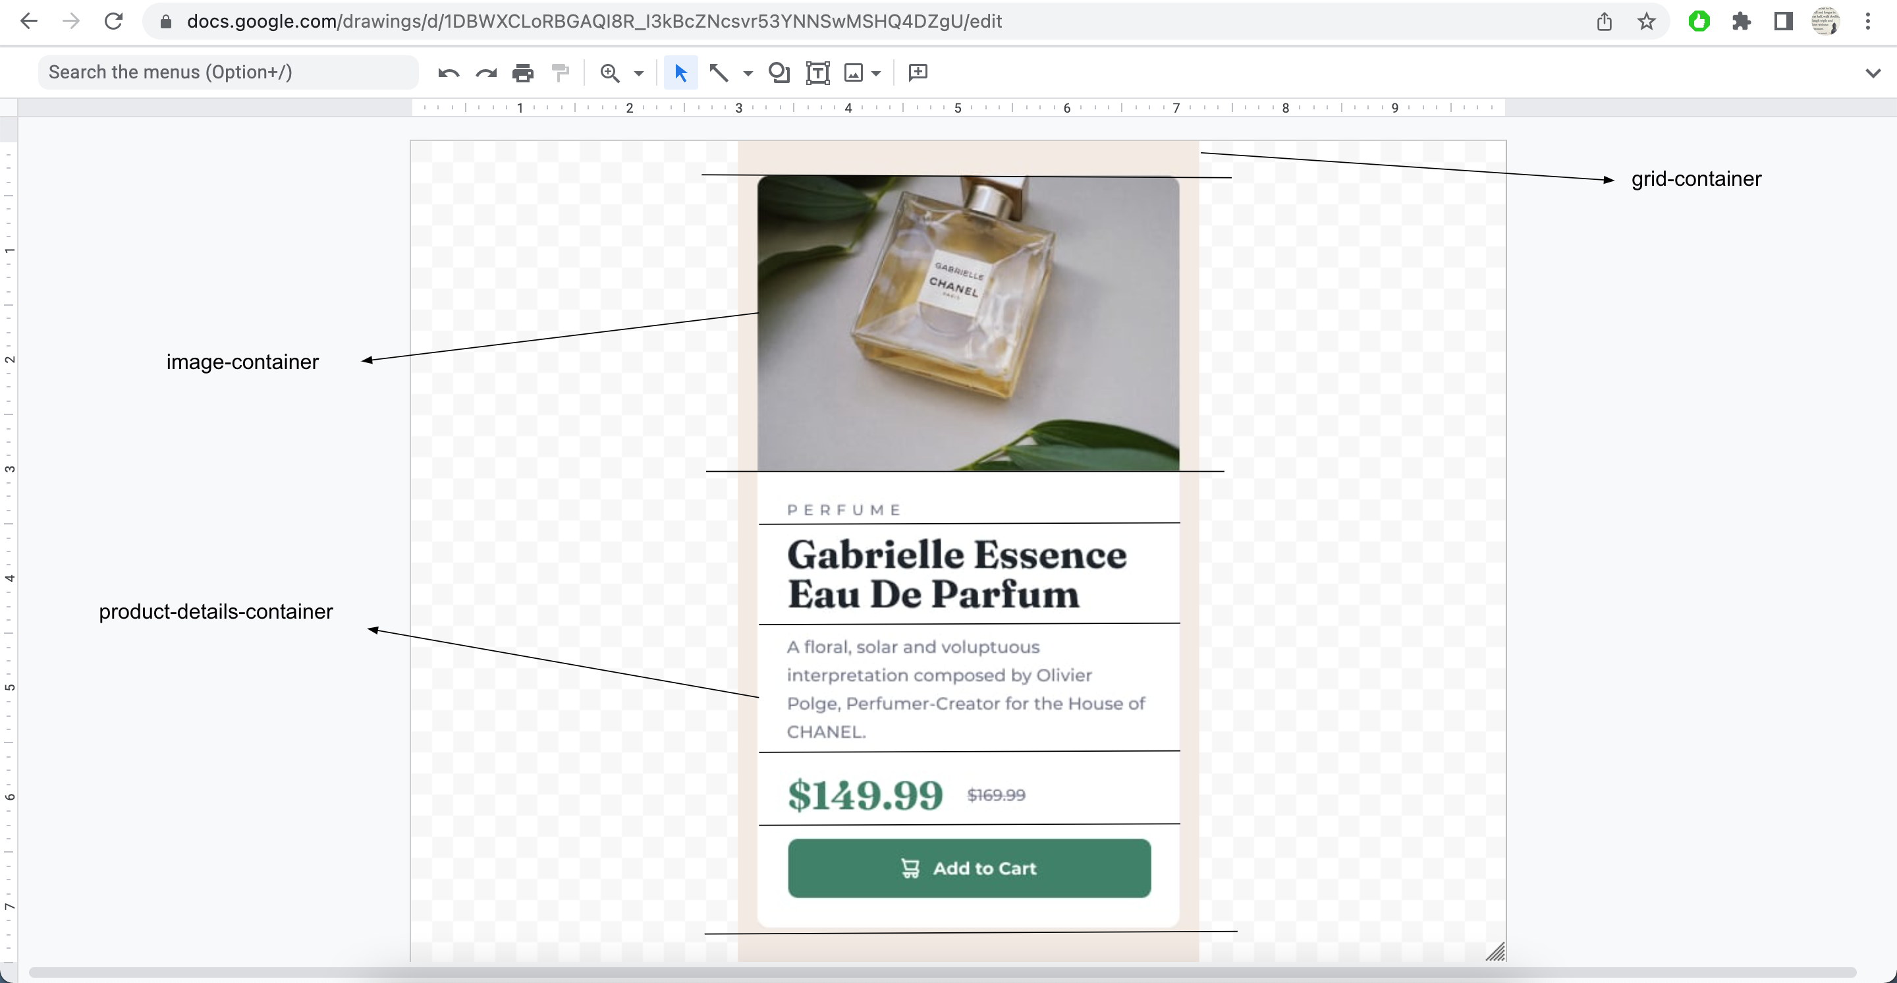Click the Add to Cart button
Screen dimensions: 1897x983
pyautogui.click(x=969, y=868)
